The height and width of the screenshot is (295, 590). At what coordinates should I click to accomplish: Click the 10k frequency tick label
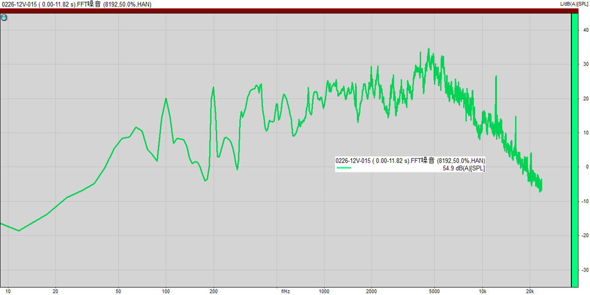482,291
